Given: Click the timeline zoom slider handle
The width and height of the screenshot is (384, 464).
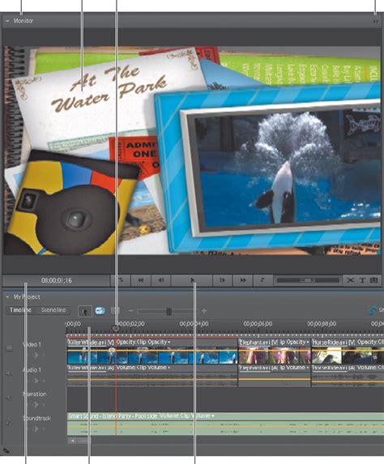Looking at the screenshot, I should (x=169, y=311).
